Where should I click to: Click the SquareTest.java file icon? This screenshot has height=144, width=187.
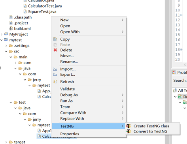pyautogui.click(x=25, y=11)
